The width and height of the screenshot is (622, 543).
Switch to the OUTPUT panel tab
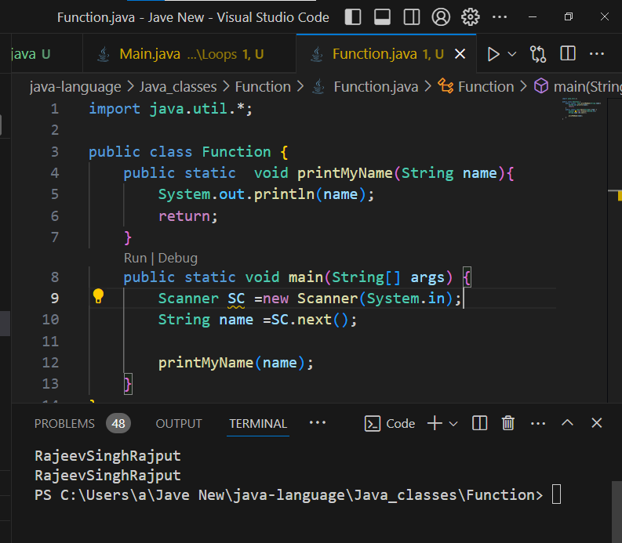coord(179,424)
